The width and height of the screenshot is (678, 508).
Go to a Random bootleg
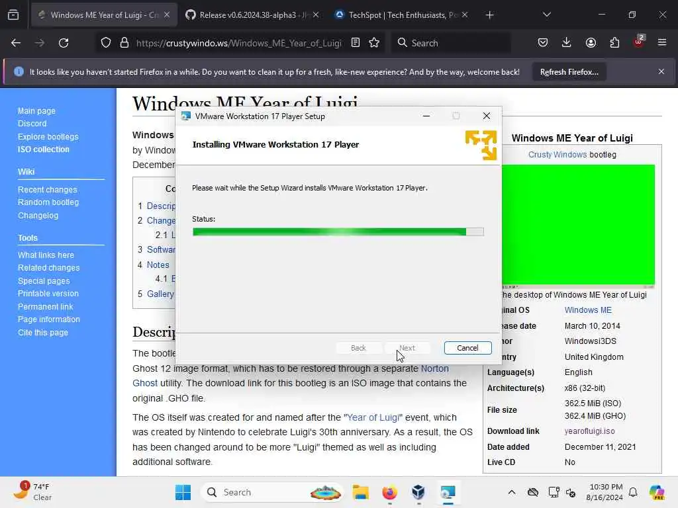point(48,202)
